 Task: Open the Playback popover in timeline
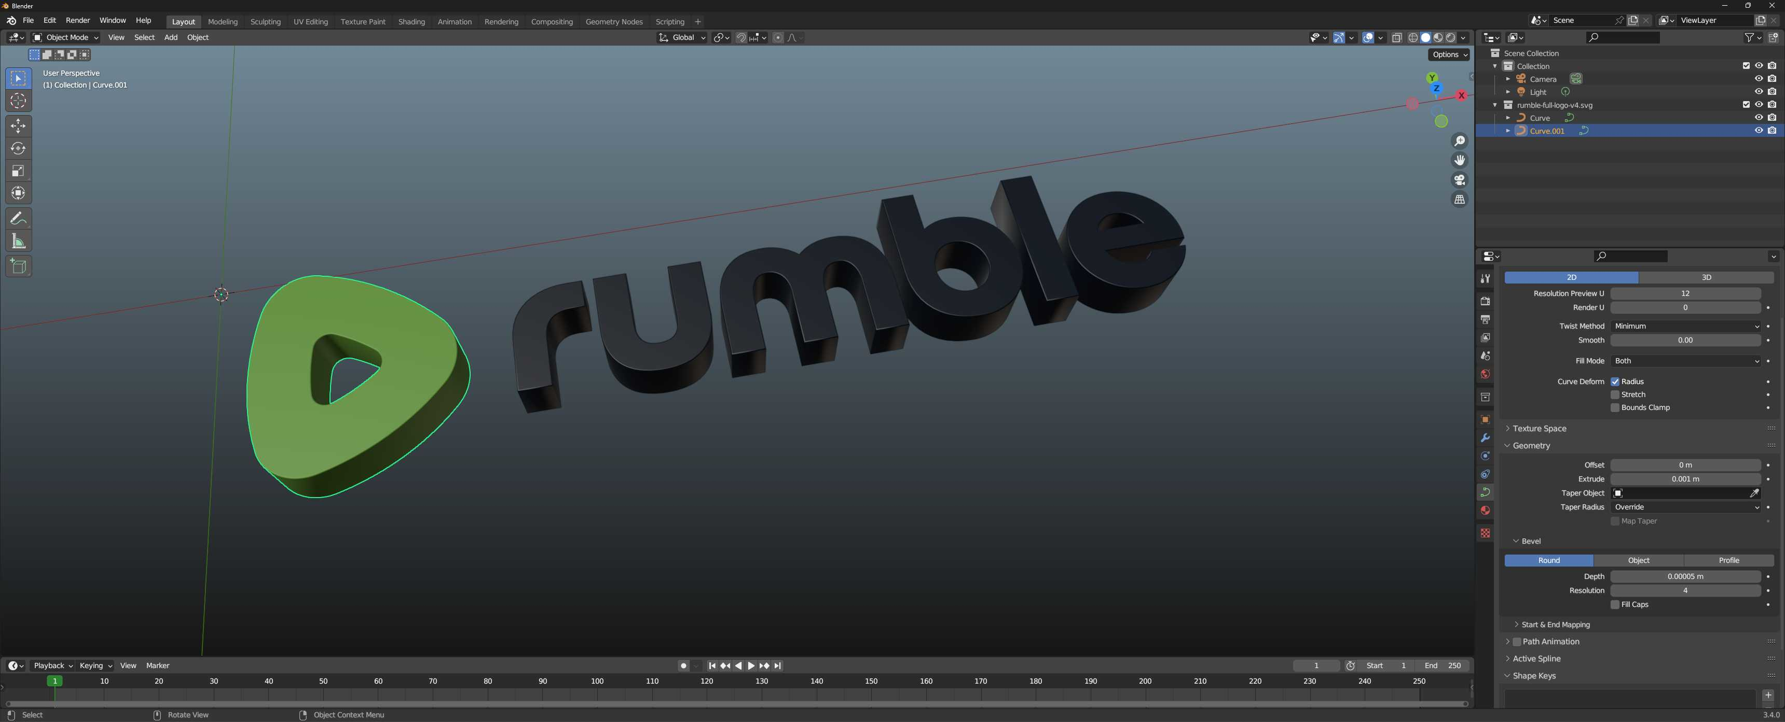pos(52,666)
